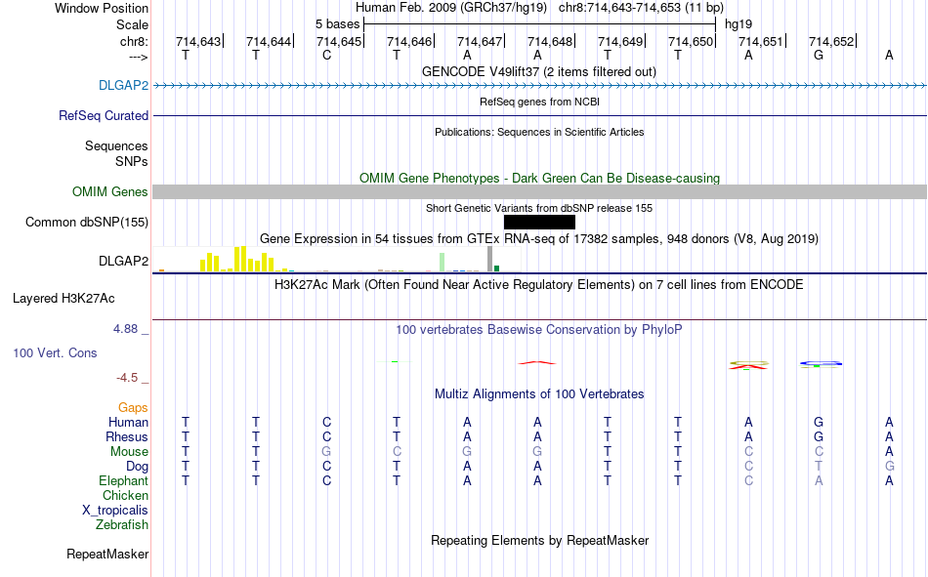Select the Elephant alignment row label
The image size is (928, 577).
point(123,480)
